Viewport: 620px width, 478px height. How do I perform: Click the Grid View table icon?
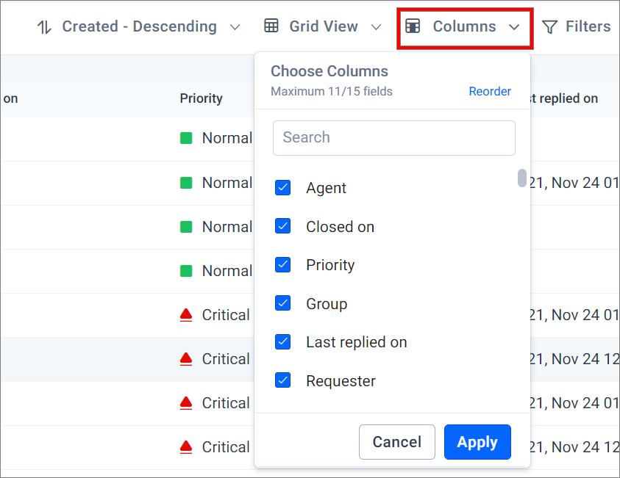(271, 26)
